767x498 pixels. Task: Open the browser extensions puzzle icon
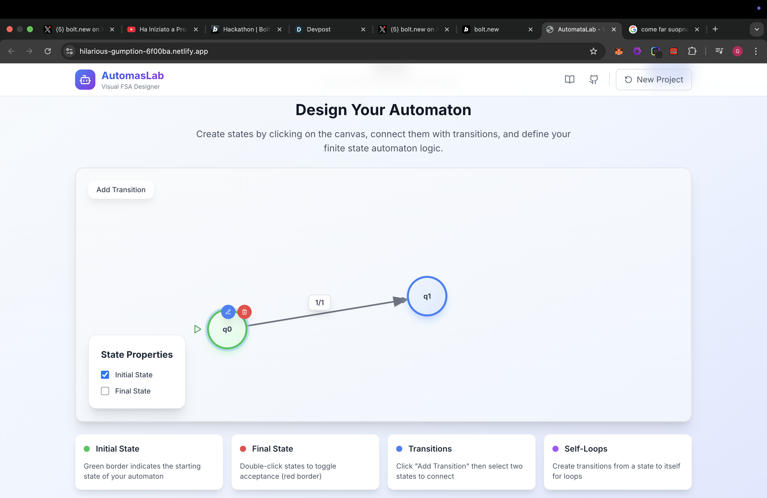pyautogui.click(x=692, y=51)
